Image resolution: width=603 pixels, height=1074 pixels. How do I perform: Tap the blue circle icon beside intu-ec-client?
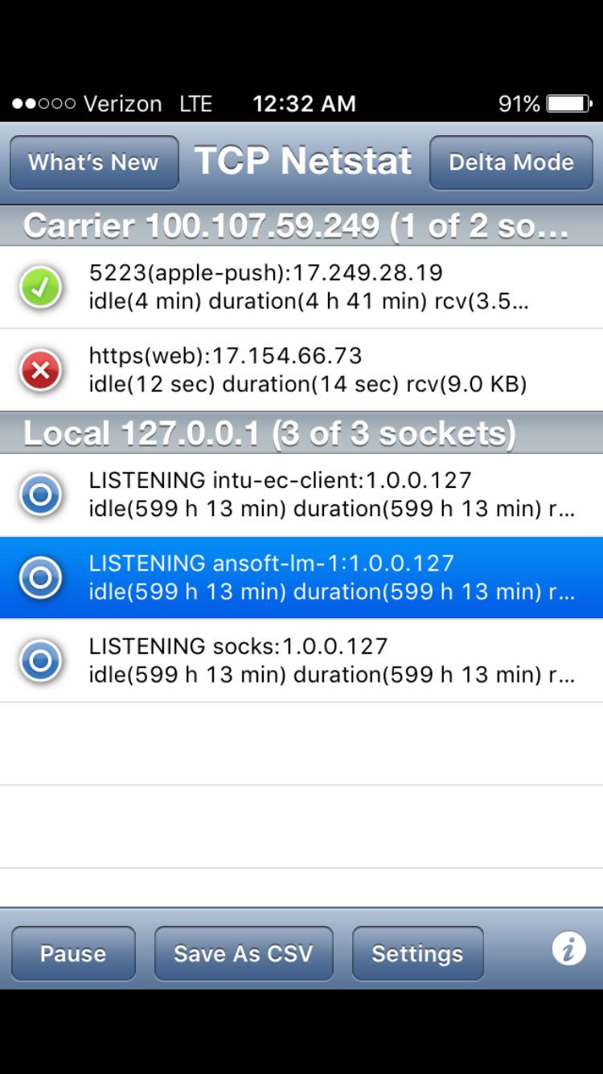click(41, 494)
